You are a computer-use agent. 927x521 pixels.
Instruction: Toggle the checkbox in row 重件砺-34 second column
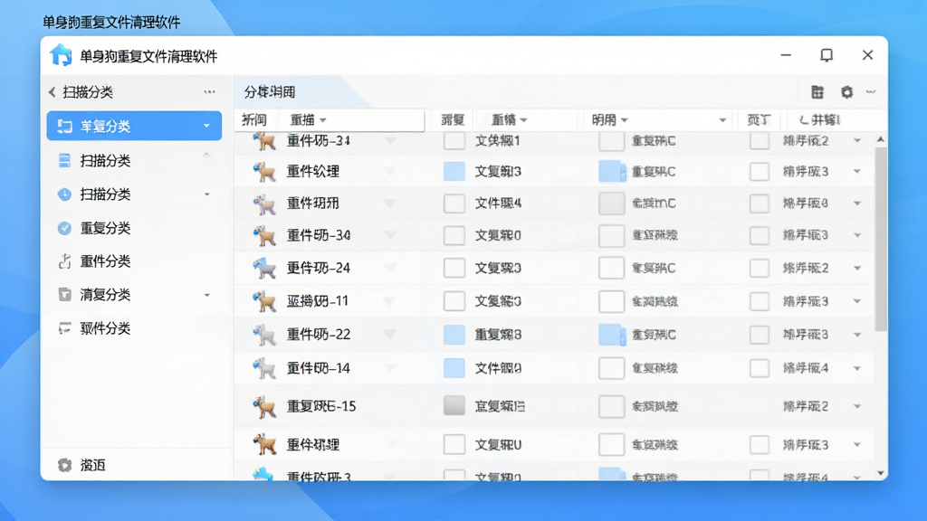pyautogui.click(x=454, y=235)
